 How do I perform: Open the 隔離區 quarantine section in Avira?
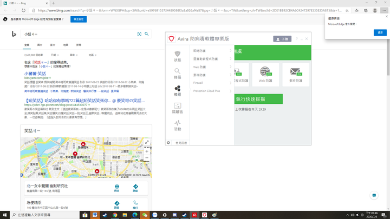[177, 108]
